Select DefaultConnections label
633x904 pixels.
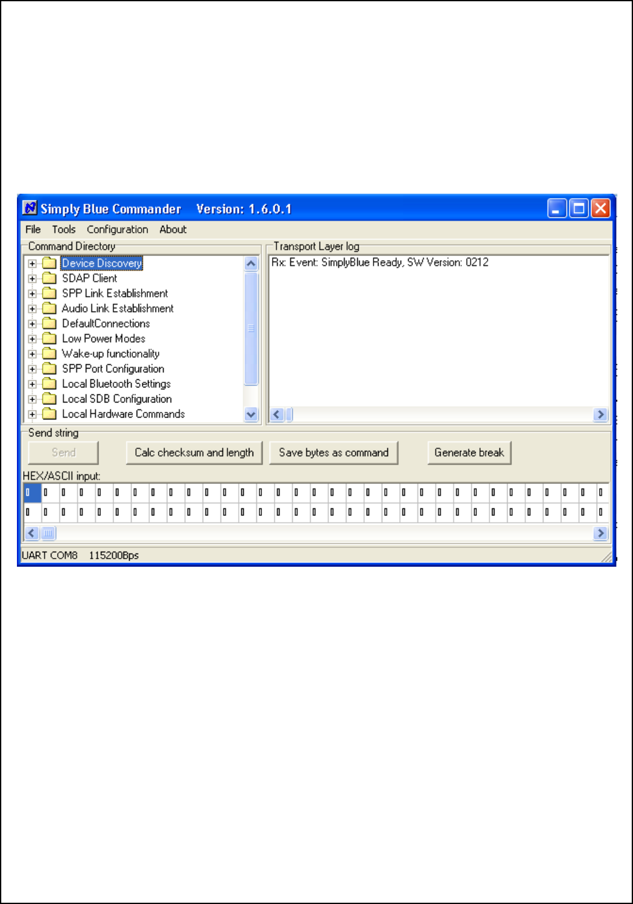[106, 323]
